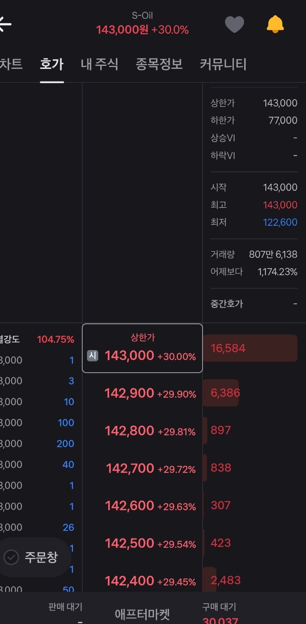The height and width of the screenshot is (624, 306).
Task: Tap the 16,584 bid quantity bar
Action: (x=250, y=348)
